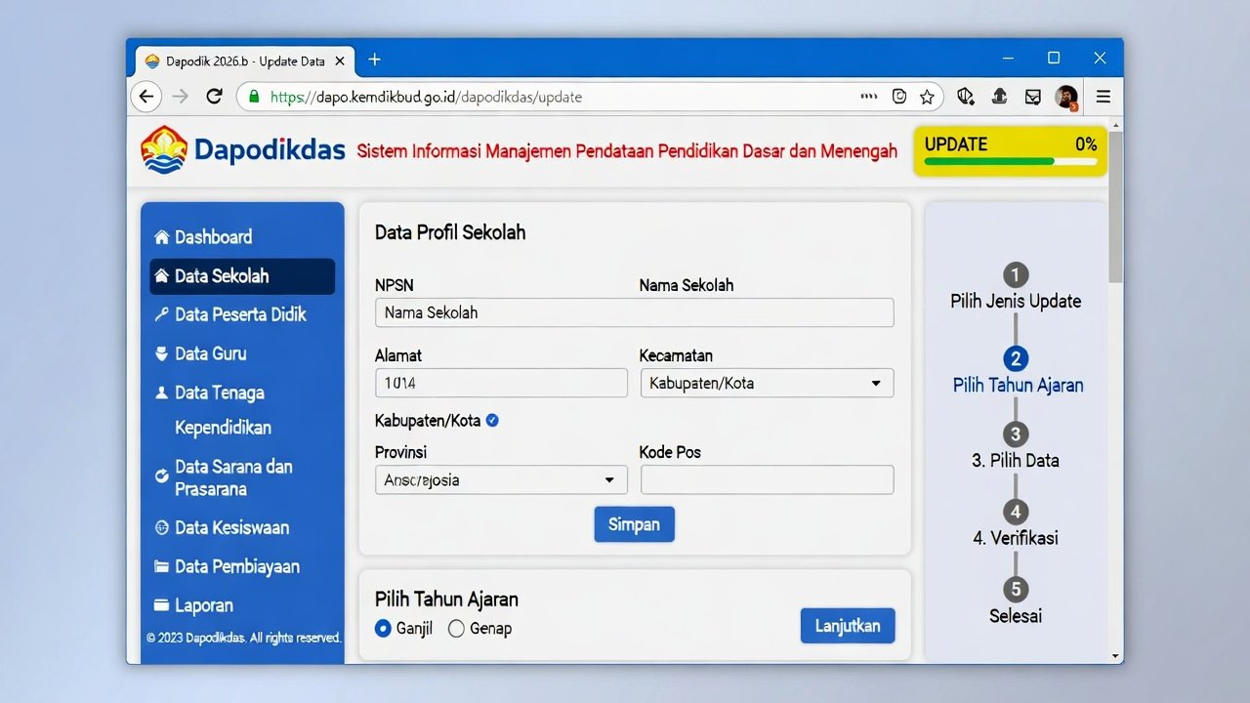Open the browser hamburger menu
The width and height of the screenshot is (1250, 703).
click(1104, 97)
